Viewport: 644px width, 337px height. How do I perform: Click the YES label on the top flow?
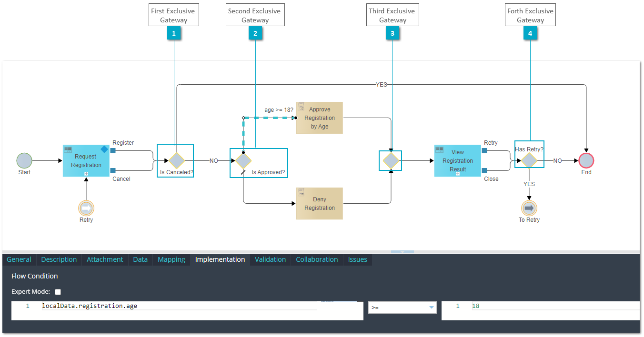click(x=382, y=85)
